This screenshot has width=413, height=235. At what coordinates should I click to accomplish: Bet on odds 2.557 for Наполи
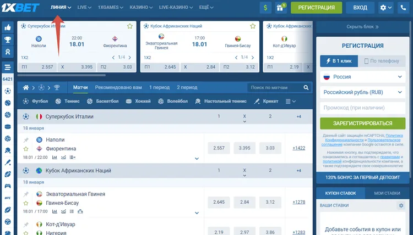point(219,148)
